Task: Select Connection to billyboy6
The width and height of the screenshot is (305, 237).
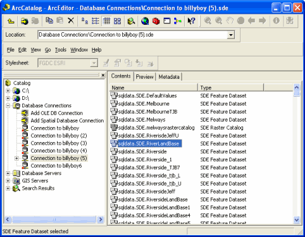Action: 56,166
